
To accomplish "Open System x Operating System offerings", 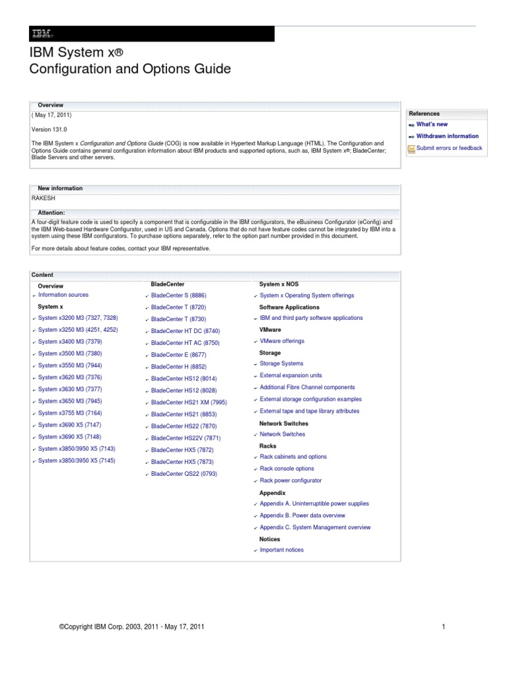I will (306, 296).
